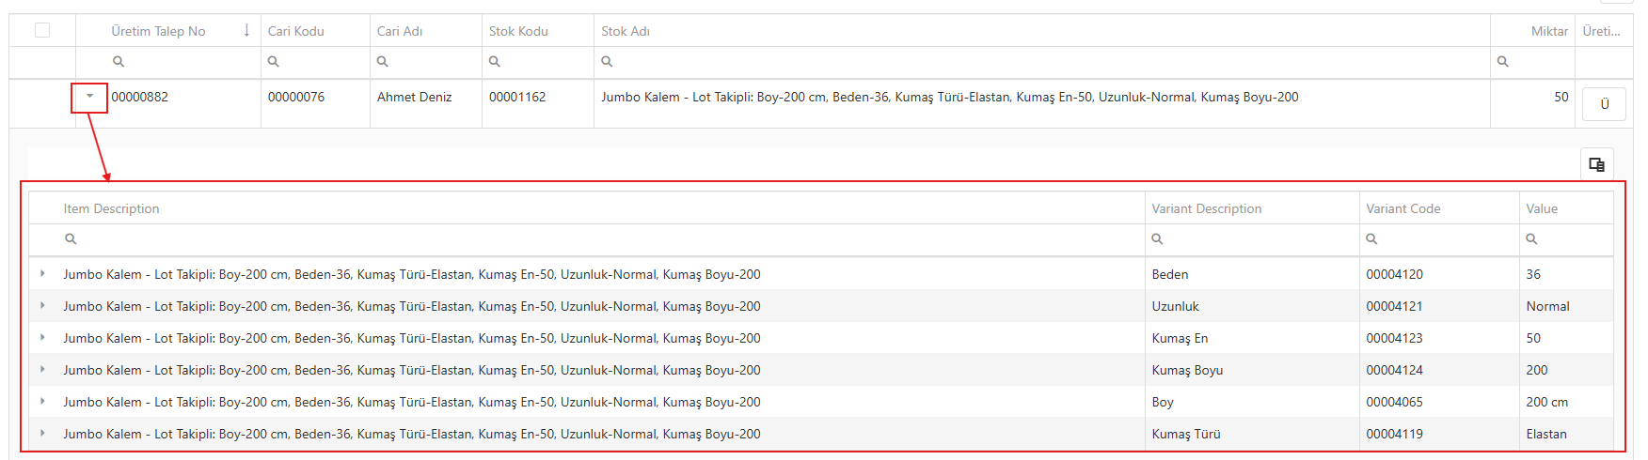Sort by Cari Adı column header

(400, 31)
